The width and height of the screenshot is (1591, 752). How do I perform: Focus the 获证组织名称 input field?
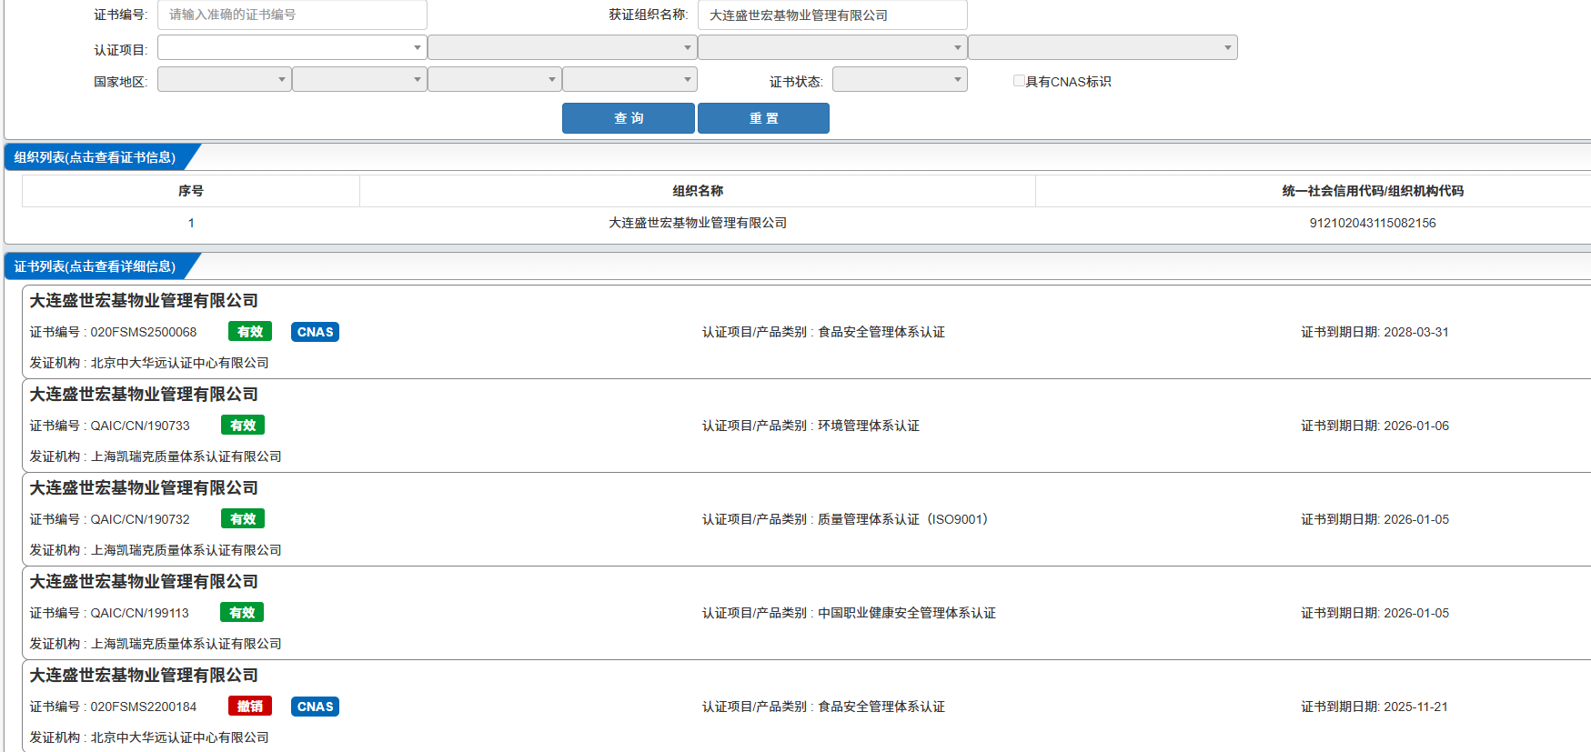pos(832,15)
